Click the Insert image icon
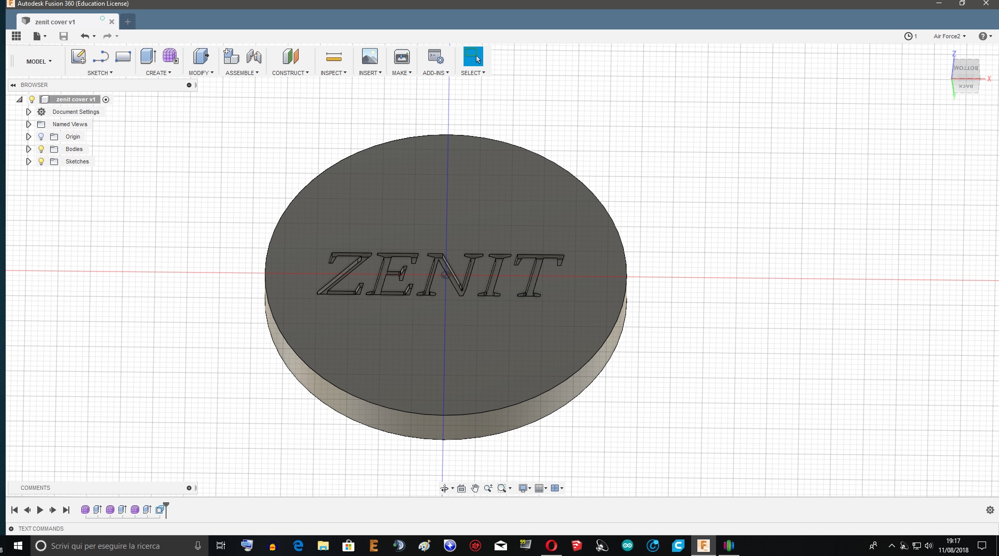Image resolution: width=999 pixels, height=556 pixels. [369, 56]
